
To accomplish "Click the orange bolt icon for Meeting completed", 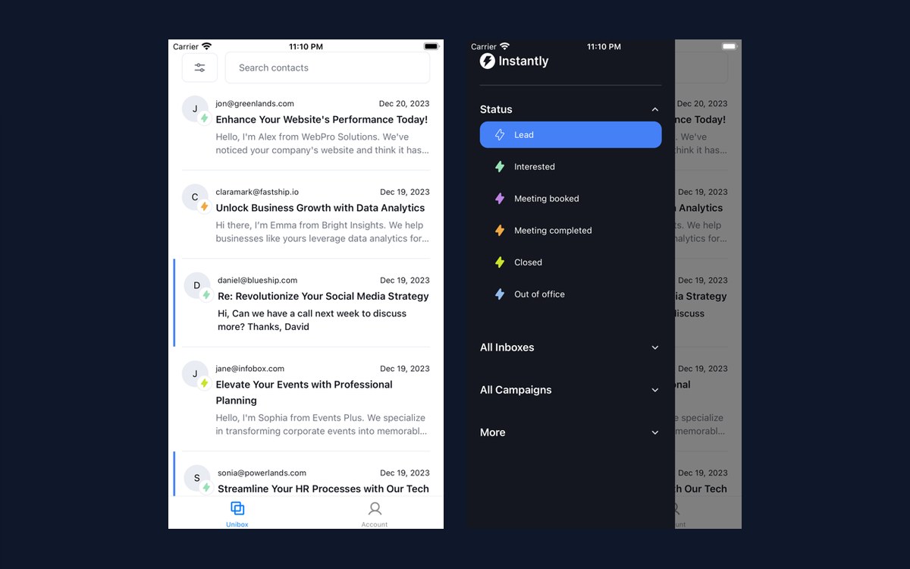I will tap(500, 231).
